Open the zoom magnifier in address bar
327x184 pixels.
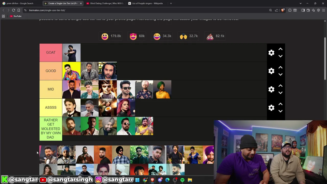coord(271,10)
